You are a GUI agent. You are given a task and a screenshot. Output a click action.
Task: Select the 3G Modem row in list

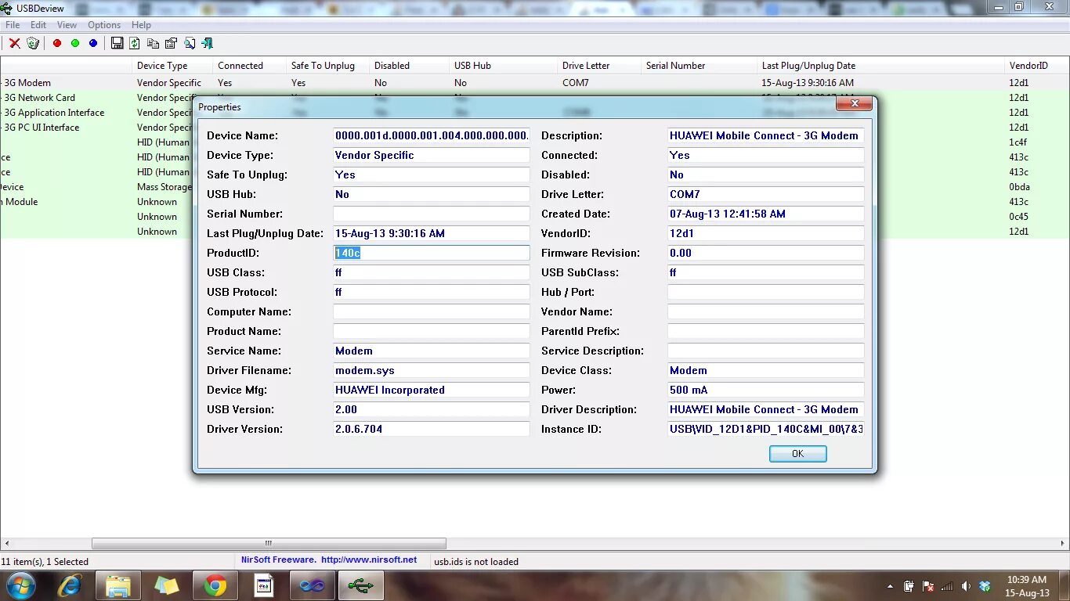(x=535, y=82)
